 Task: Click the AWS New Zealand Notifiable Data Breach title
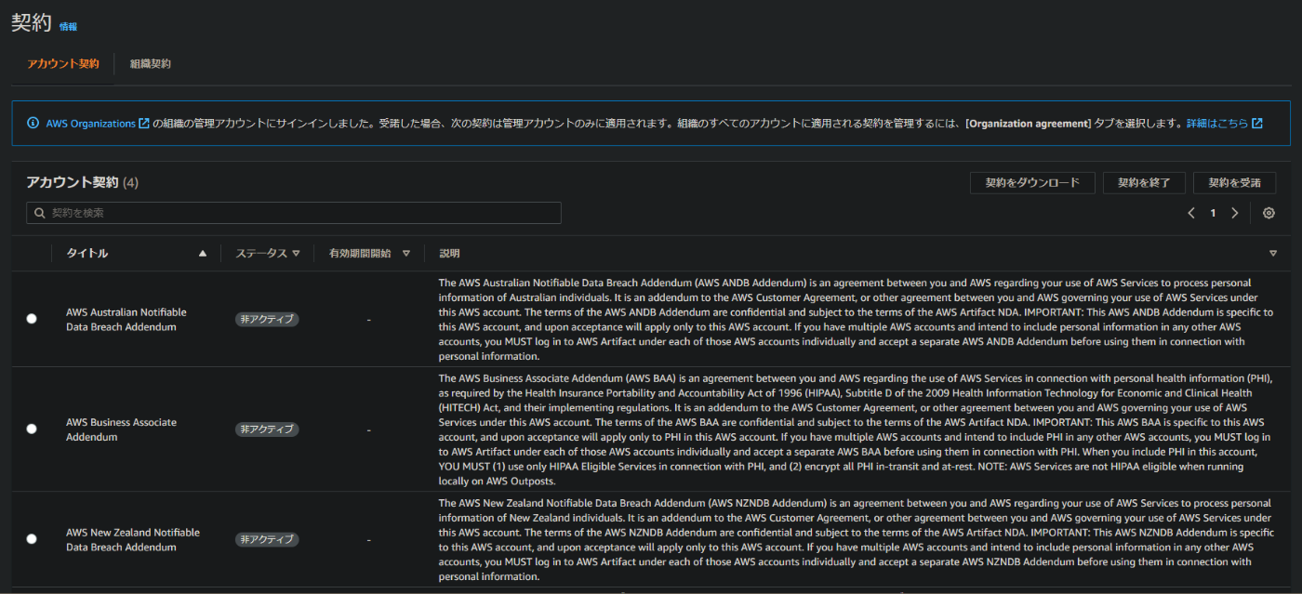pyautogui.click(x=133, y=540)
